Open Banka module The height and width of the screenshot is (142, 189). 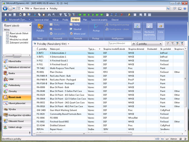coord(17,73)
